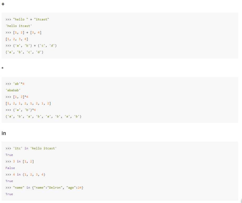Click the 'ab'*4 code line

pyautogui.click(x=15, y=84)
